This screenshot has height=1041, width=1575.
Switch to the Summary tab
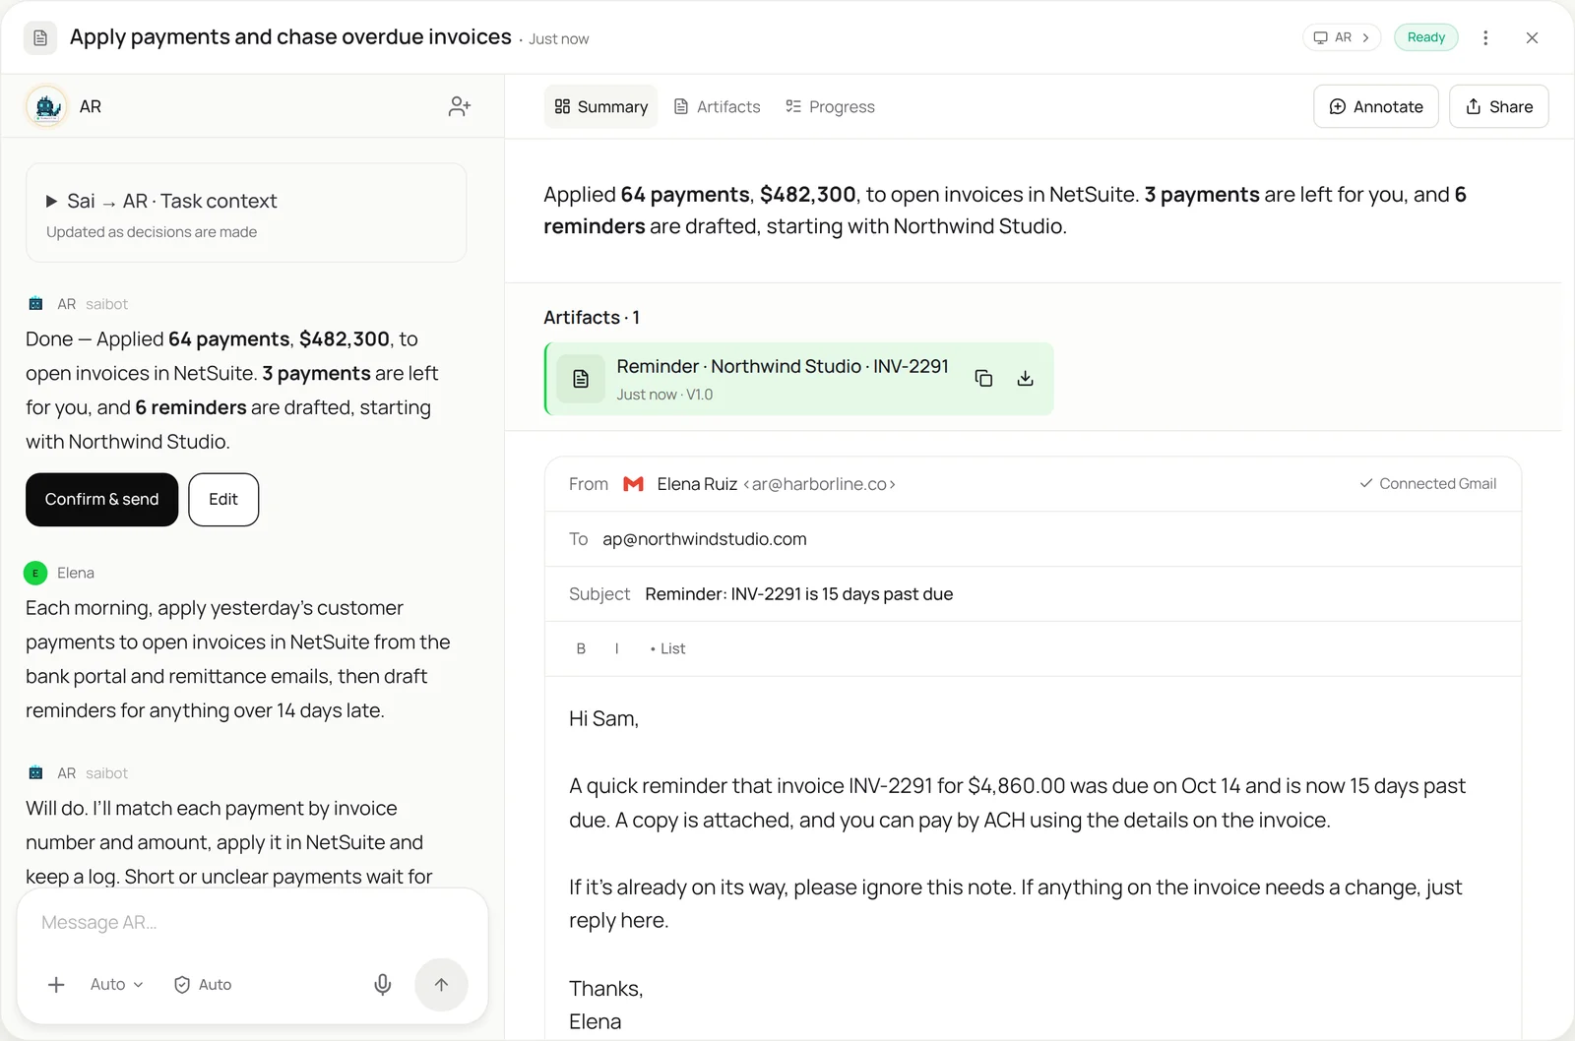pos(600,106)
